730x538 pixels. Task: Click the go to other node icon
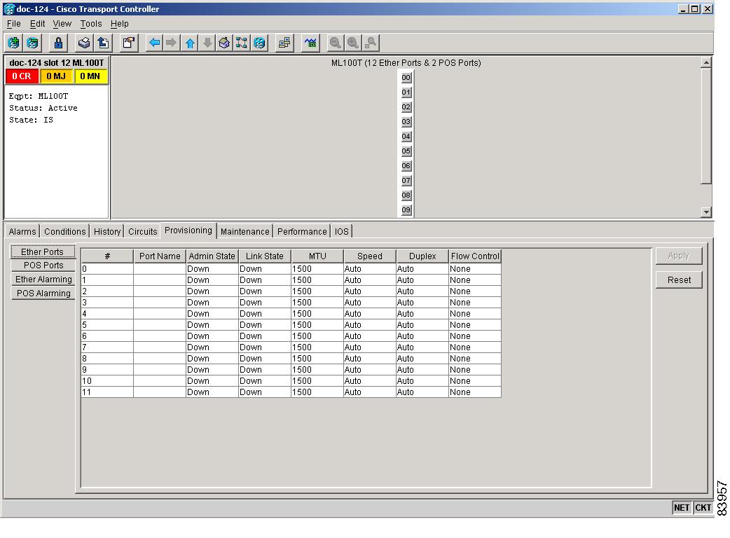259,43
